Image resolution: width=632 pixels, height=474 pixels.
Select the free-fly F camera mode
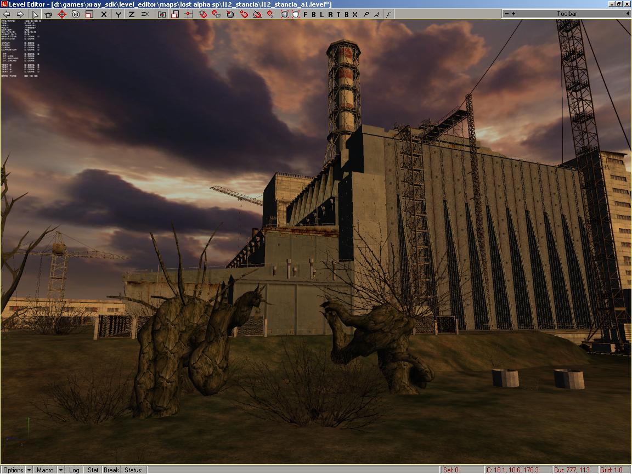point(388,14)
